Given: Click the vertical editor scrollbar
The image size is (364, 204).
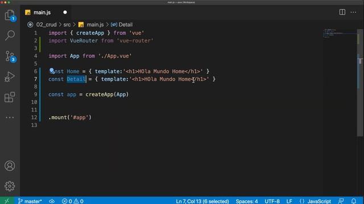Looking at the screenshot, I should pos(360,82).
